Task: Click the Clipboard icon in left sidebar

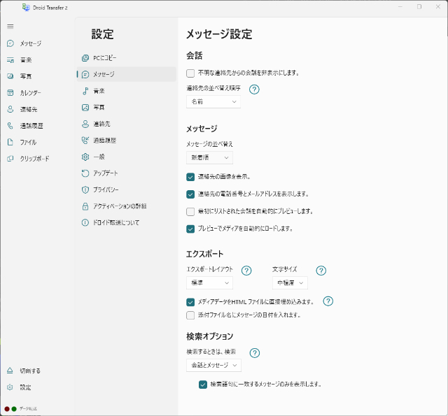Action: coord(10,159)
